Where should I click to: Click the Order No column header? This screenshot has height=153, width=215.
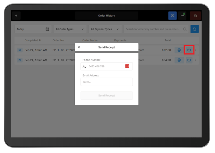coord(58,40)
